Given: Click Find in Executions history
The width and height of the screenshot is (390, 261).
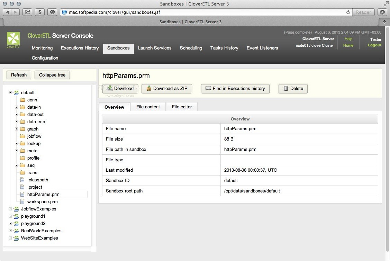Looking at the screenshot, I should [235, 89].
